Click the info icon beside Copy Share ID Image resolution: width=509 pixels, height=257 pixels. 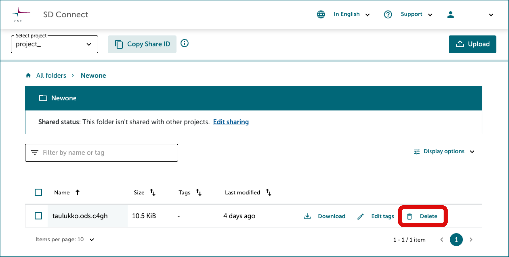point(184,43)
